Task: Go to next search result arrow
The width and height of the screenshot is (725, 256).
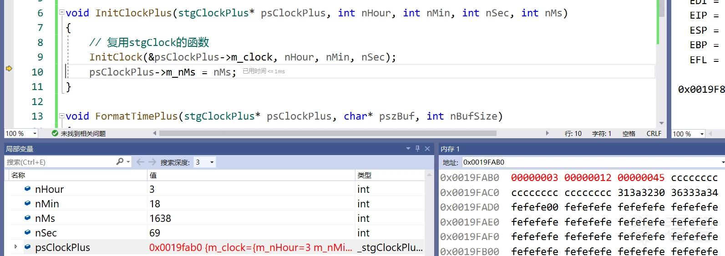Action: coord(152,162)
